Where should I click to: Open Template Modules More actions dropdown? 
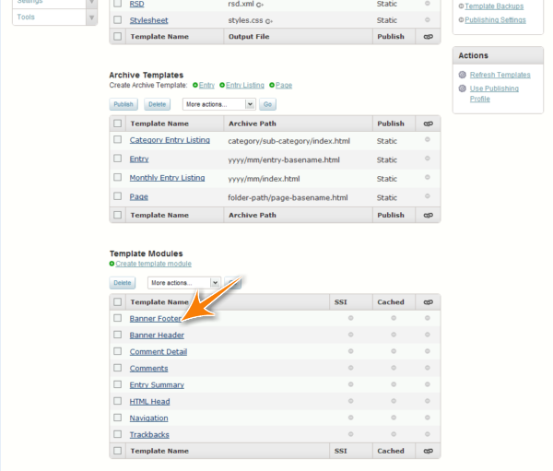coord(184,283)
